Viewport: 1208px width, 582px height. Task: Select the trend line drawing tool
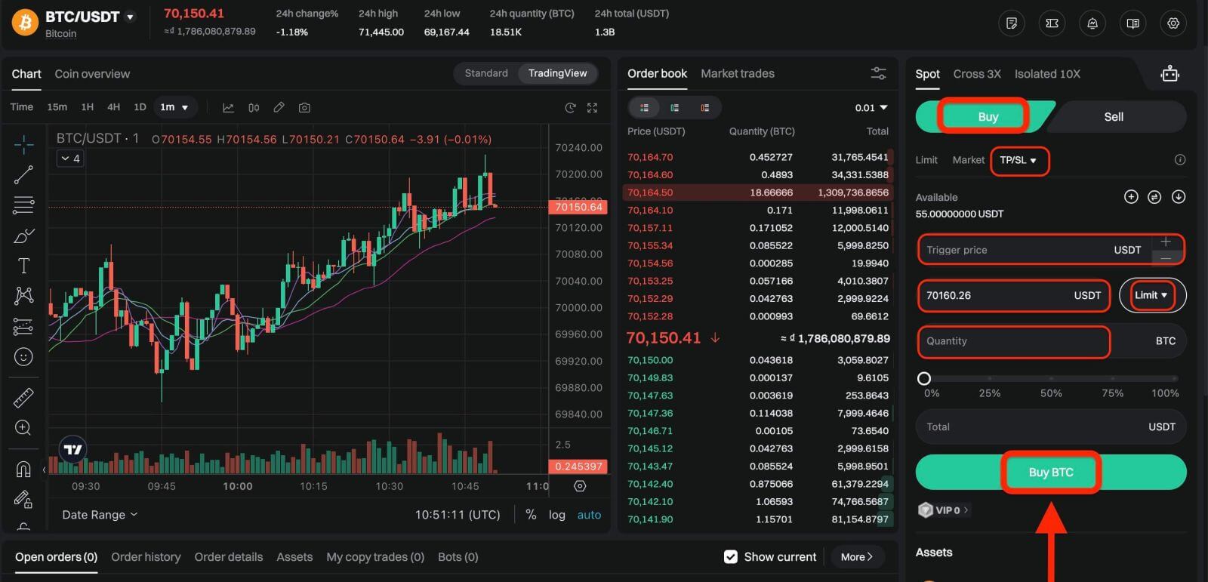(23, 175)
